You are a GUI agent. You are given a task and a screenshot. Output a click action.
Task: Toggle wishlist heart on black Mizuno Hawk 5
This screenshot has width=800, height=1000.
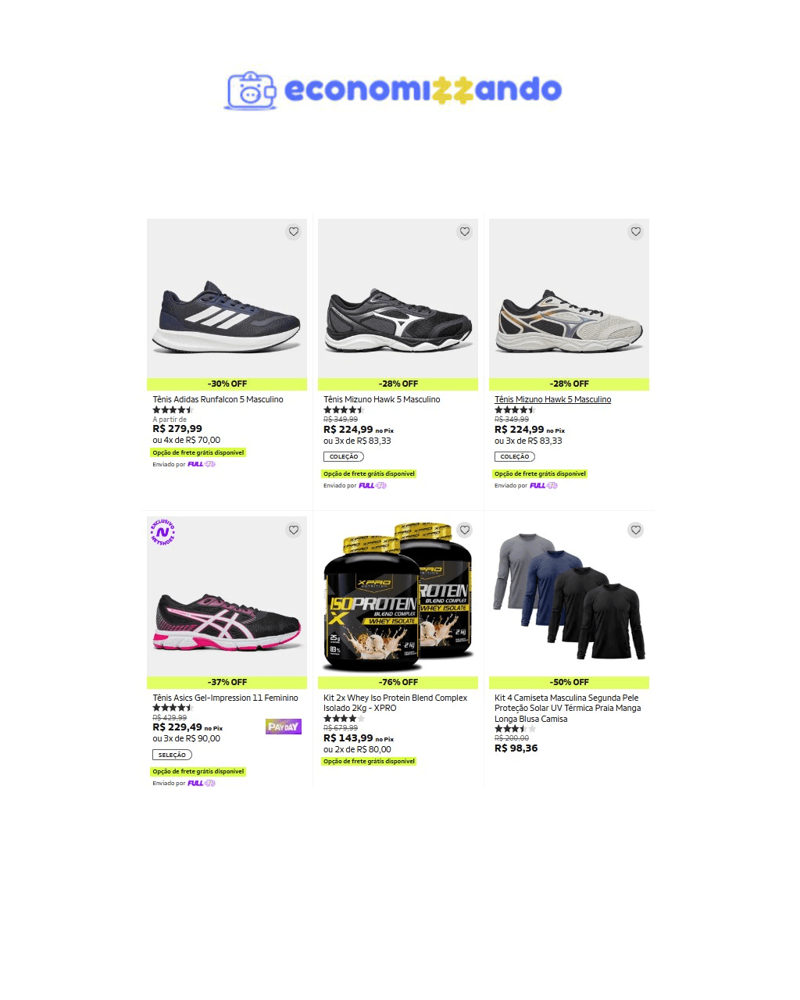(465, 232)
